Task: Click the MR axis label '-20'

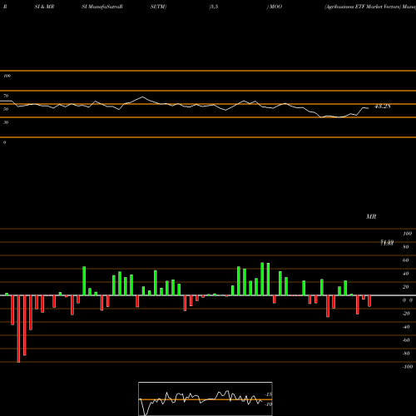Action: pos(406,314)
